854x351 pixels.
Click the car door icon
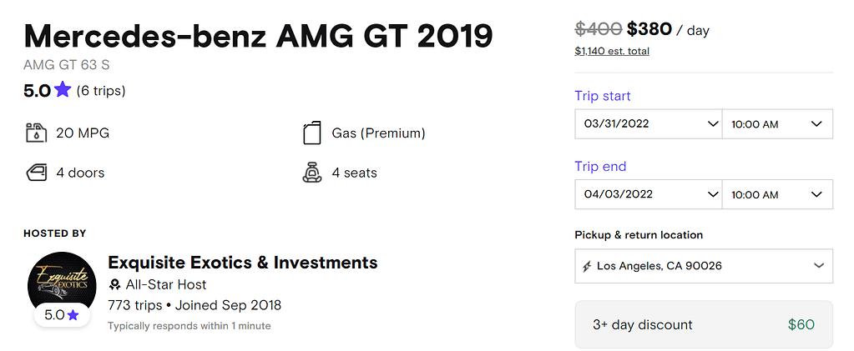37,173
